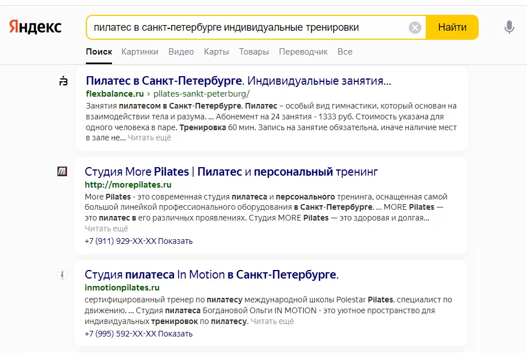Viewport: 527px width, 353px height.
Task: Expand the Все services menu
Action: [x=345, y=52]
